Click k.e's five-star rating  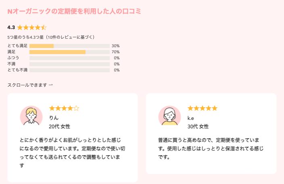point(203,108)
